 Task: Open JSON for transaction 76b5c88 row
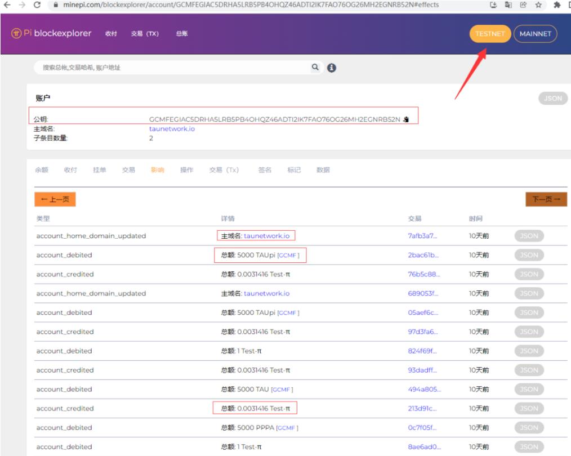point(529,274)
